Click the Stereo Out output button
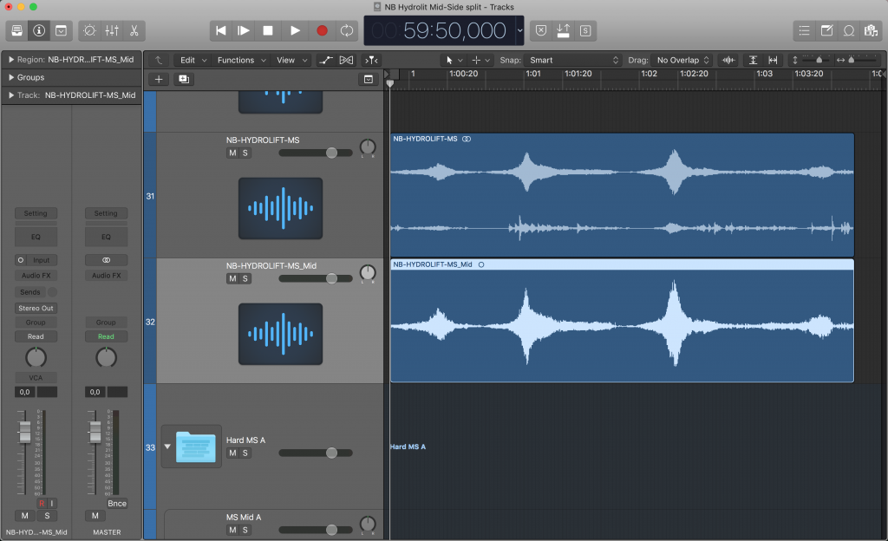The height and width of the screenshot is (541, 888). (36, 308)
